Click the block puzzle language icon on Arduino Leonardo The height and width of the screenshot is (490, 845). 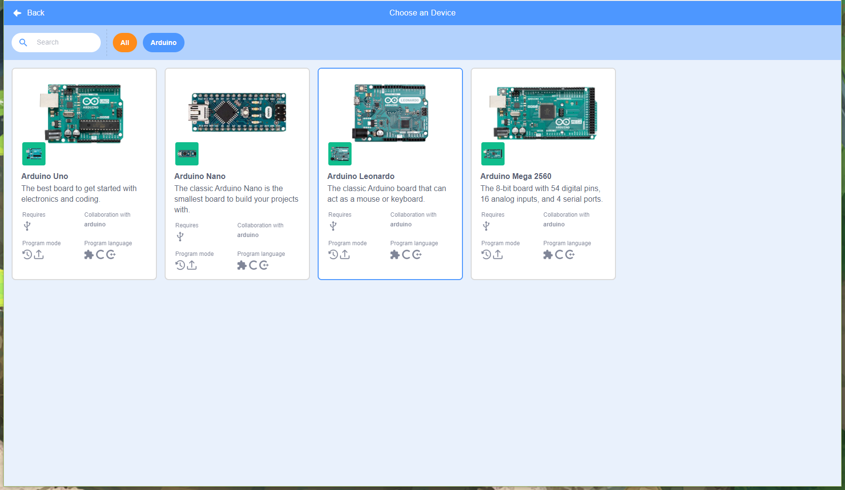(395, 254)
